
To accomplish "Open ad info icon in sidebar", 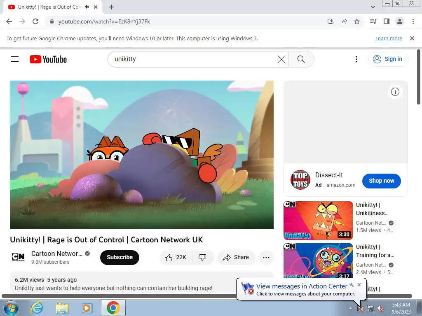I will tap(395, 92).
